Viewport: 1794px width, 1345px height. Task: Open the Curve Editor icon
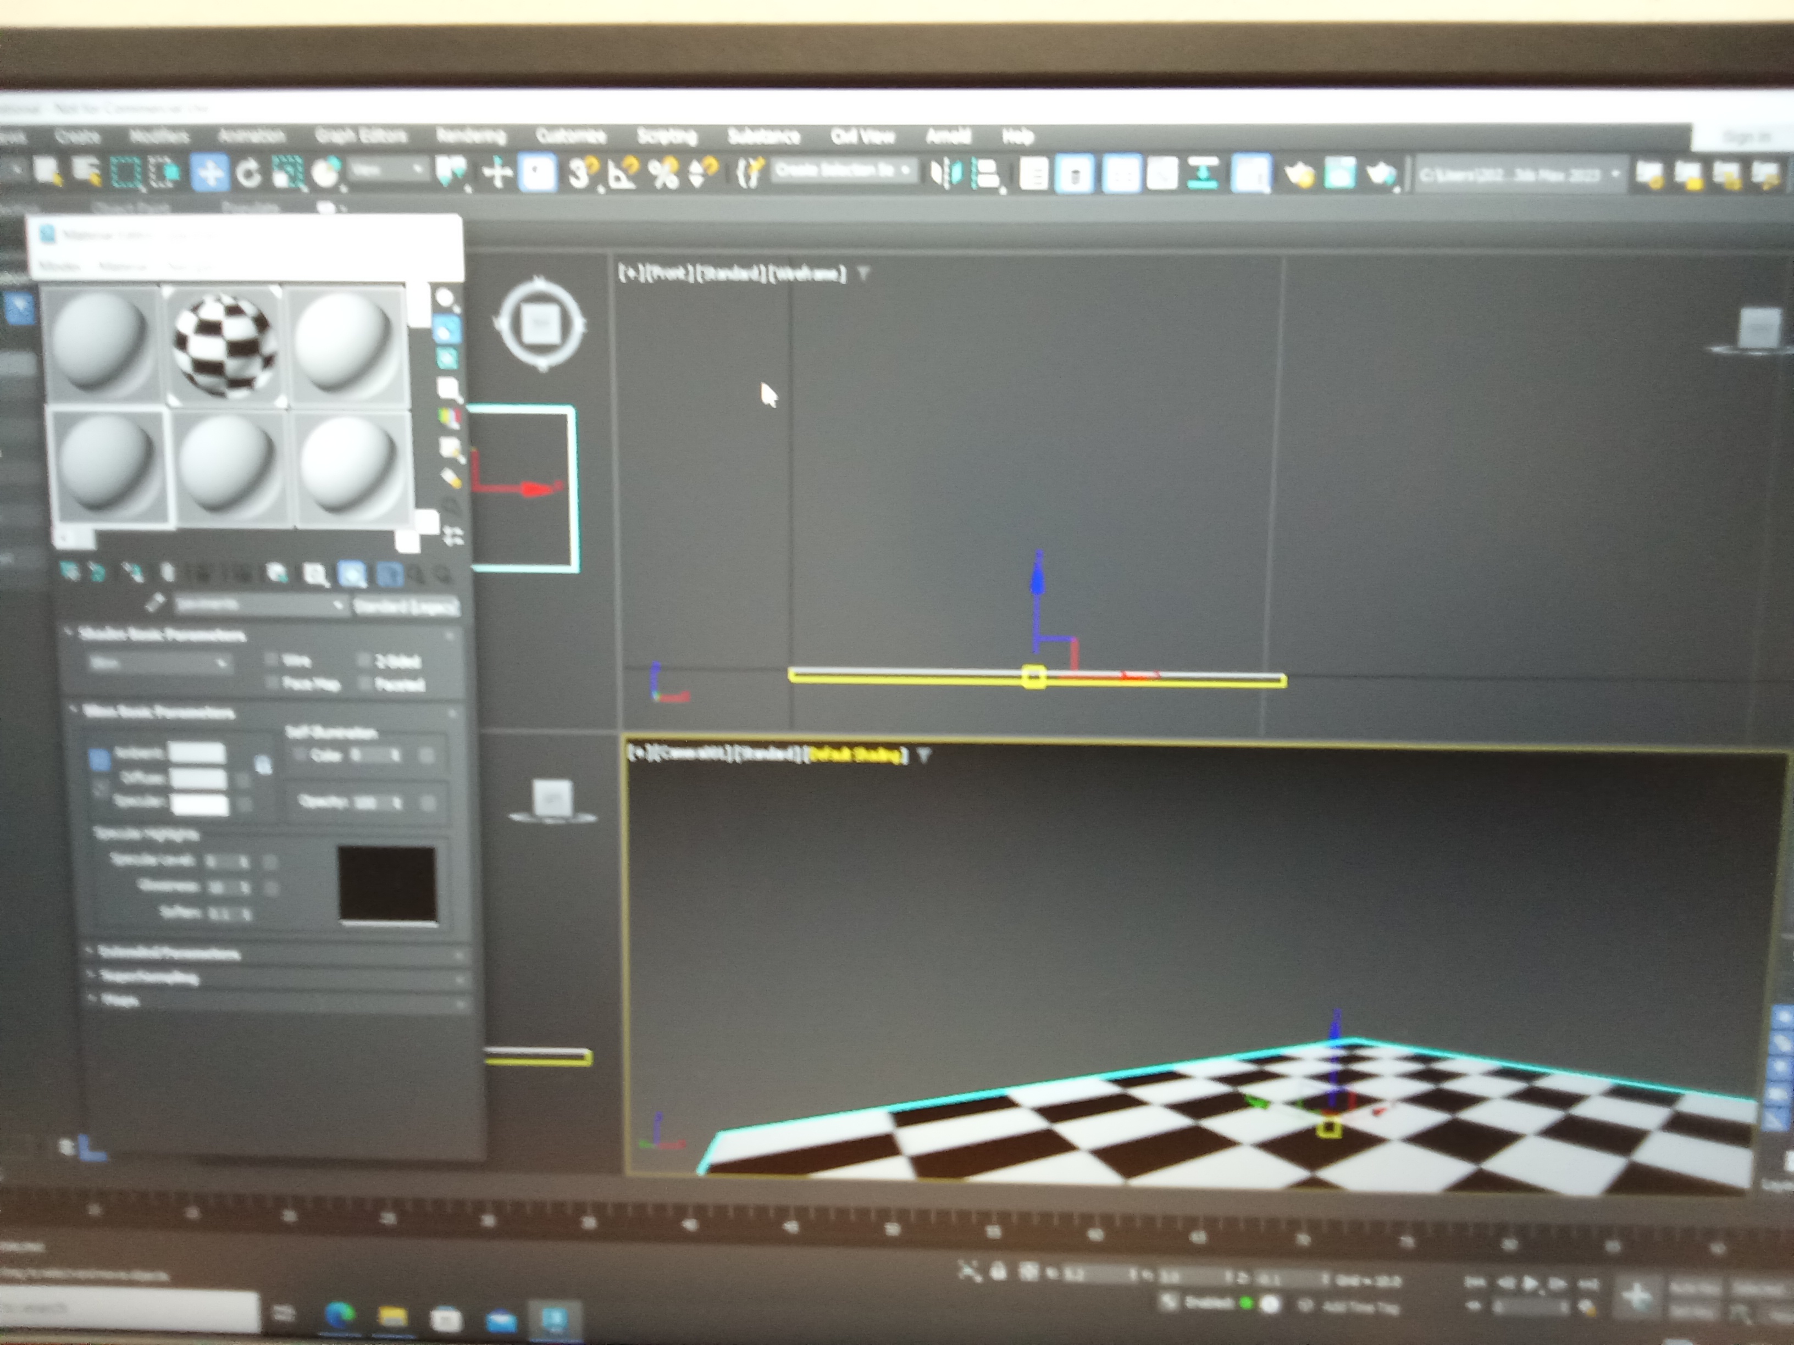(x=1162, y=174)
